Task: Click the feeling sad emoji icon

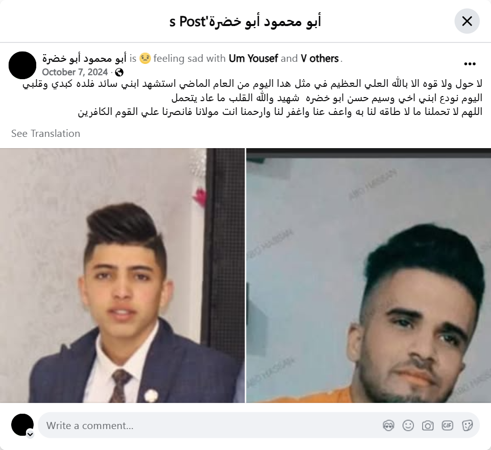Action: [x=145, y=58]
